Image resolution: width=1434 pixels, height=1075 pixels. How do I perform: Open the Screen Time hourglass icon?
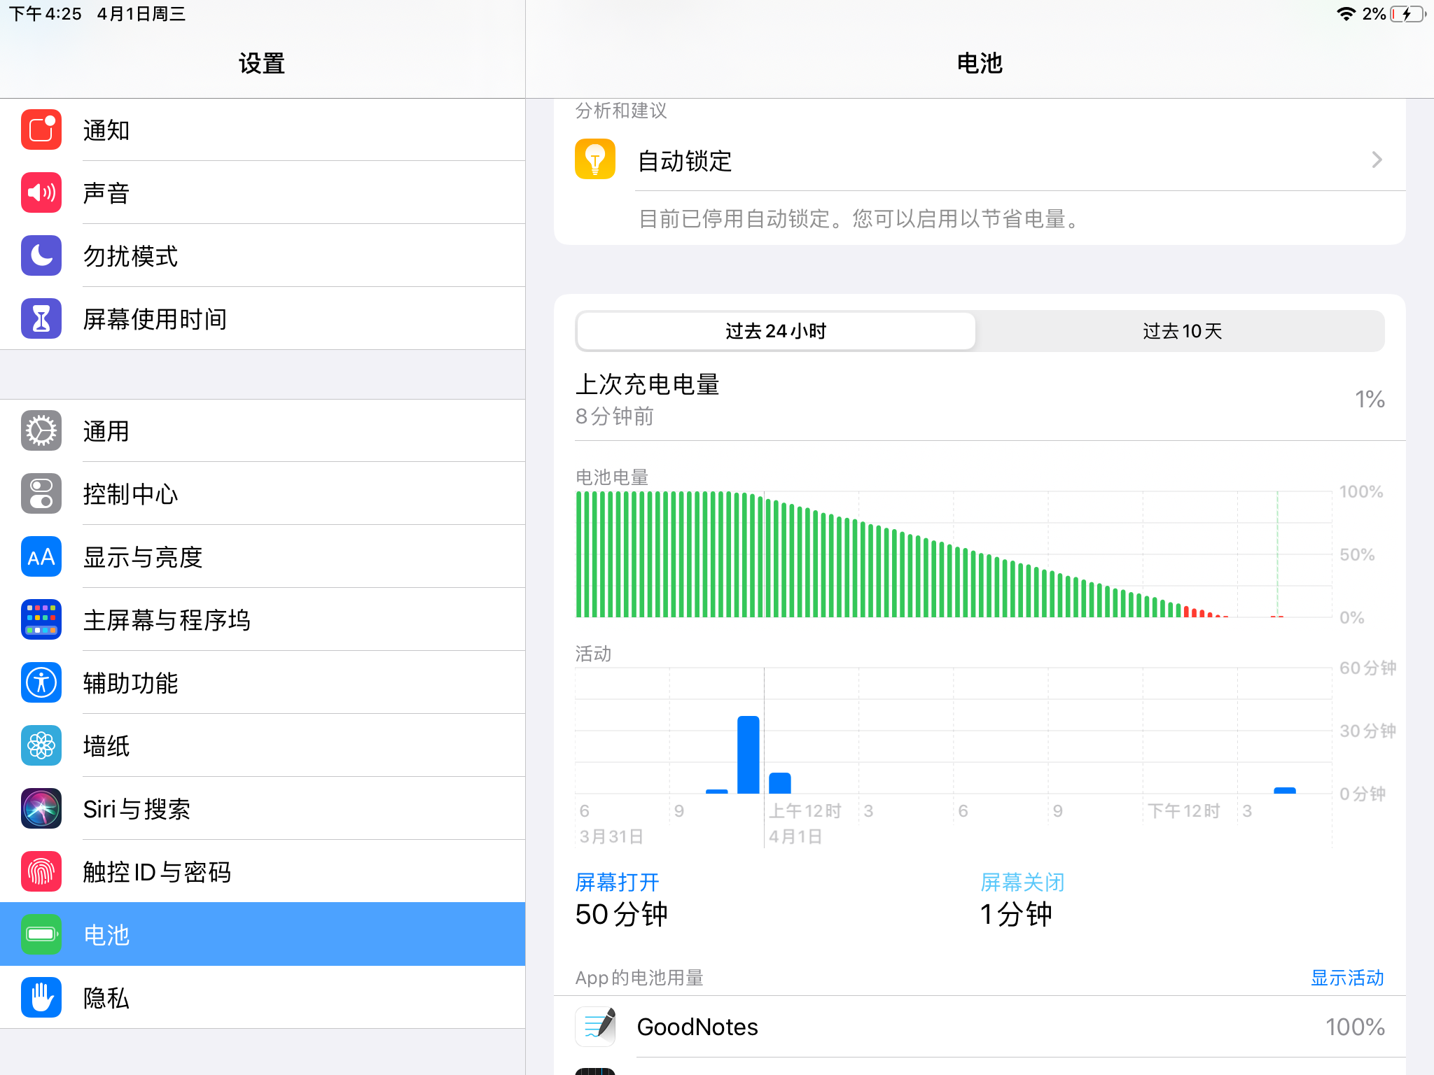[41, 318]
